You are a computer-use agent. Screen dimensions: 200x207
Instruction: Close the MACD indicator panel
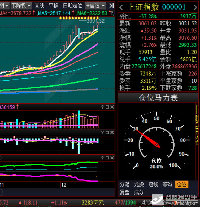pyautogui.click(x=112, y=132)
